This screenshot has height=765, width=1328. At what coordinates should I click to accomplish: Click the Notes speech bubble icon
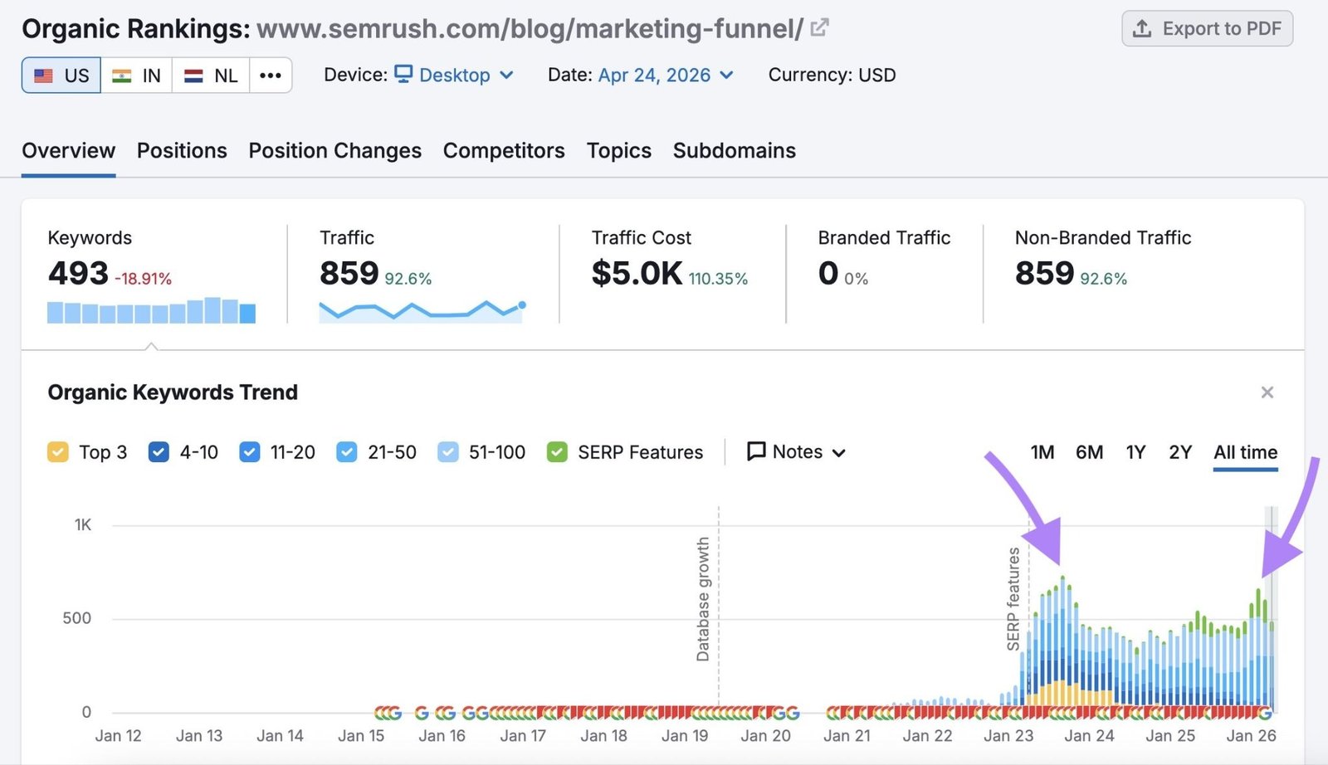pos(756,451)
